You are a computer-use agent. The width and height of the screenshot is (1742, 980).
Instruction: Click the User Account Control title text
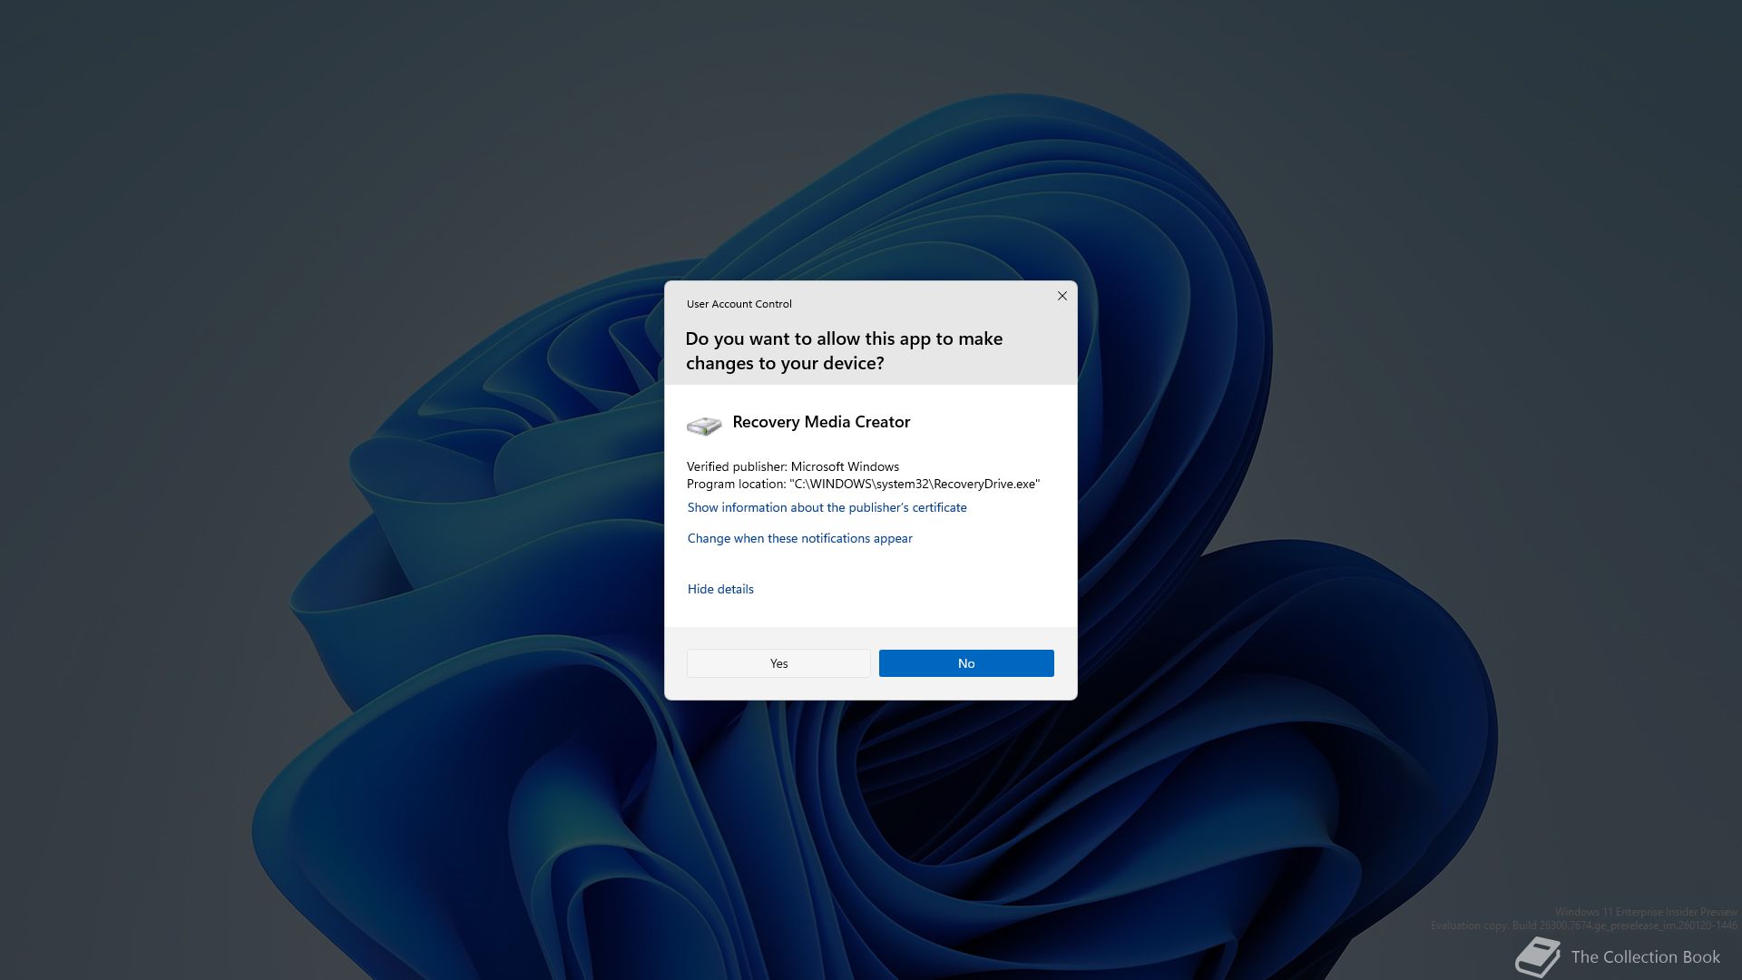click(739, 304)
